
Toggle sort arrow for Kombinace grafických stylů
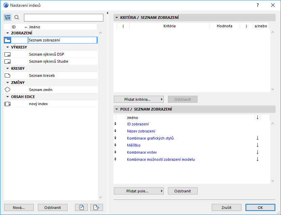point(257,138)
